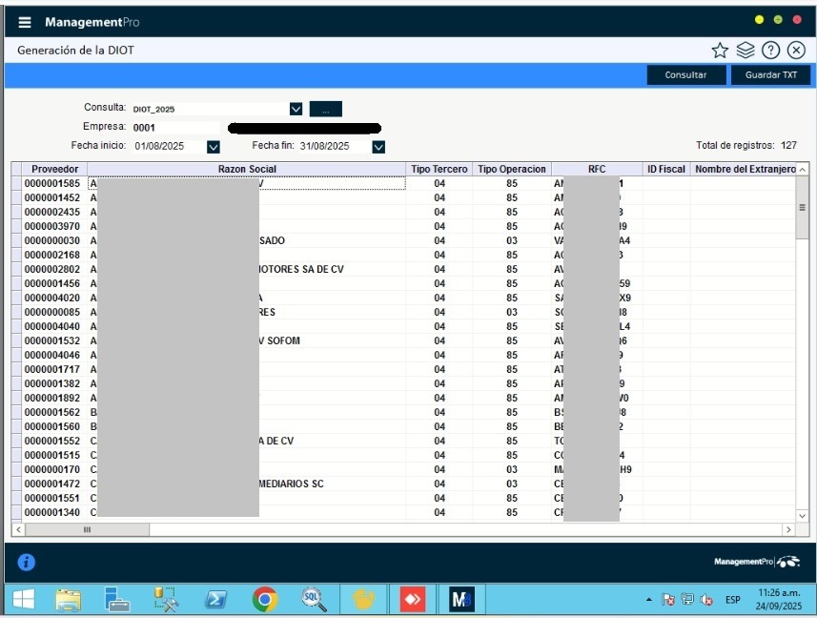This screenshot has height=618, width=817.
Task: Launch the SQL query tool in the taskbar
Action: (314, 599)
